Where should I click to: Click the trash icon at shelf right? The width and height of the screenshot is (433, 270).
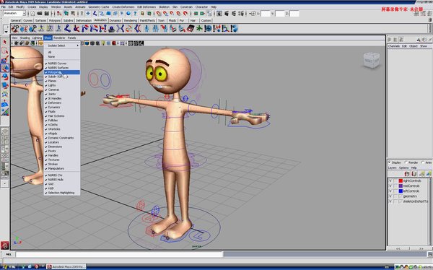(430, 20)
